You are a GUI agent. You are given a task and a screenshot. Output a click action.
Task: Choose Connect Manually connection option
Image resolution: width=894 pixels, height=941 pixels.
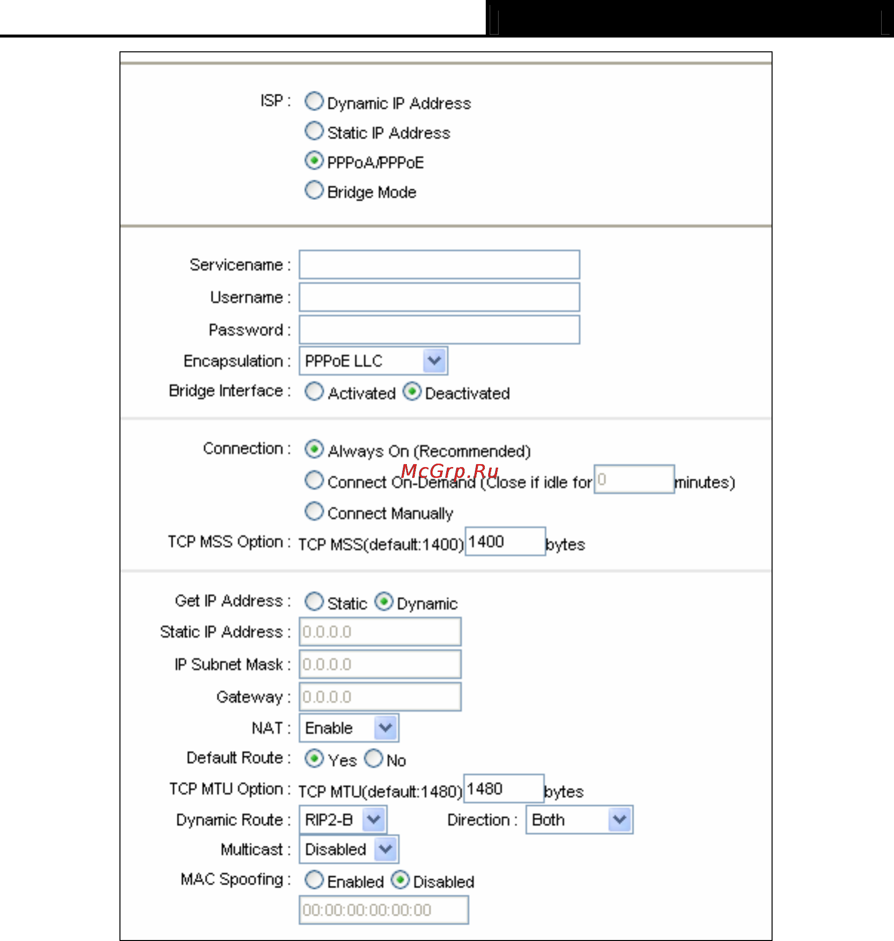click(x=314, y=511)
